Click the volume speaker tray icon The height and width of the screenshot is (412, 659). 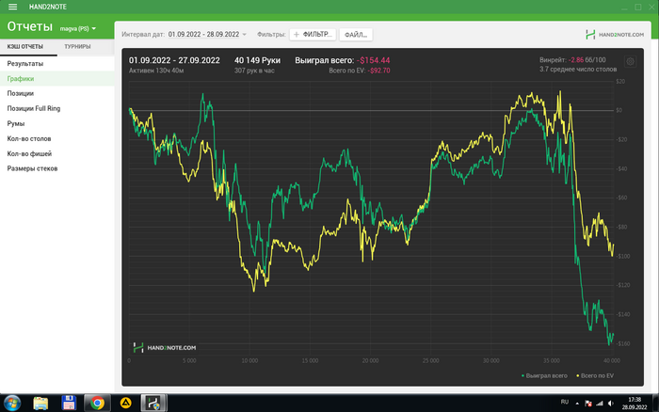pos(611,404)
